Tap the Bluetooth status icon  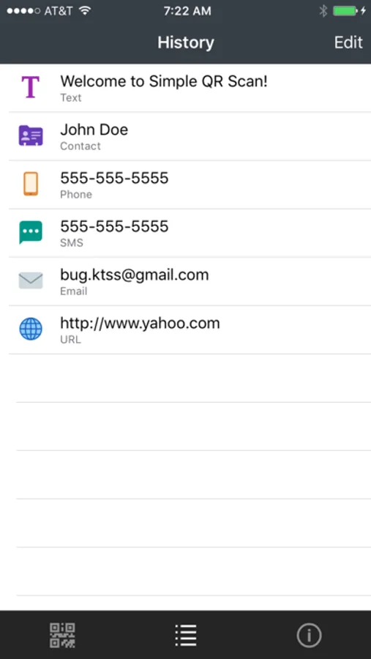(x=323, y=11)
